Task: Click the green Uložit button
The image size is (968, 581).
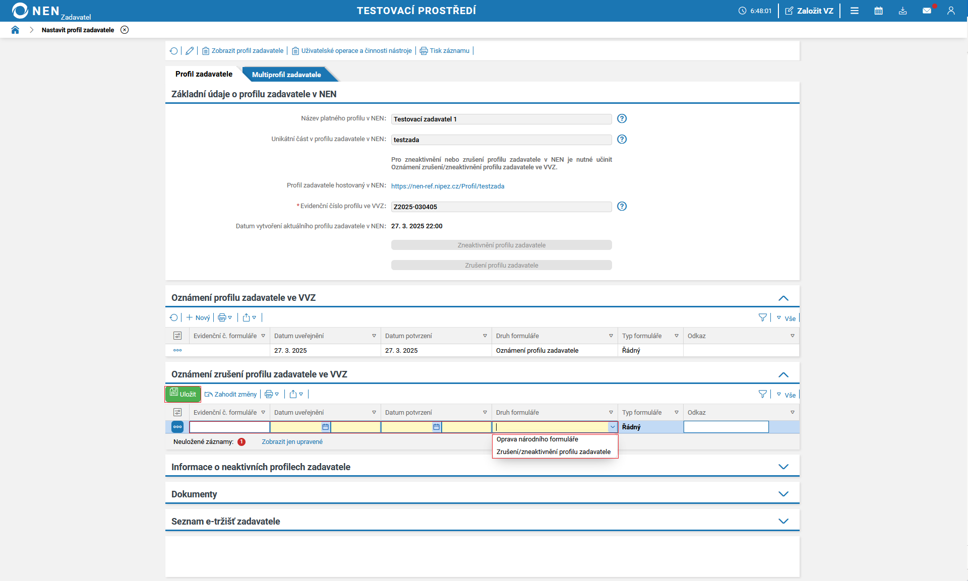Action: tap(183, 394)
